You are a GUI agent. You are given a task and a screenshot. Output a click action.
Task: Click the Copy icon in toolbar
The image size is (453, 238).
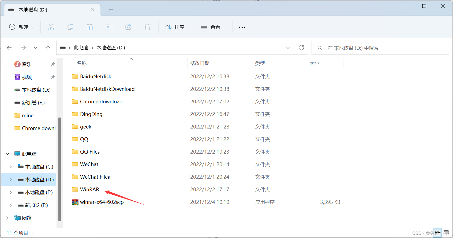pos(70,27)
